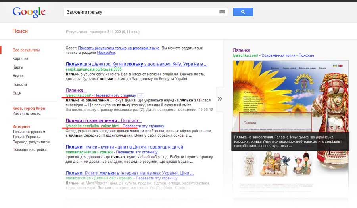
Task: Click 'Похожие' link in preview pane
Action: [306, 55]
